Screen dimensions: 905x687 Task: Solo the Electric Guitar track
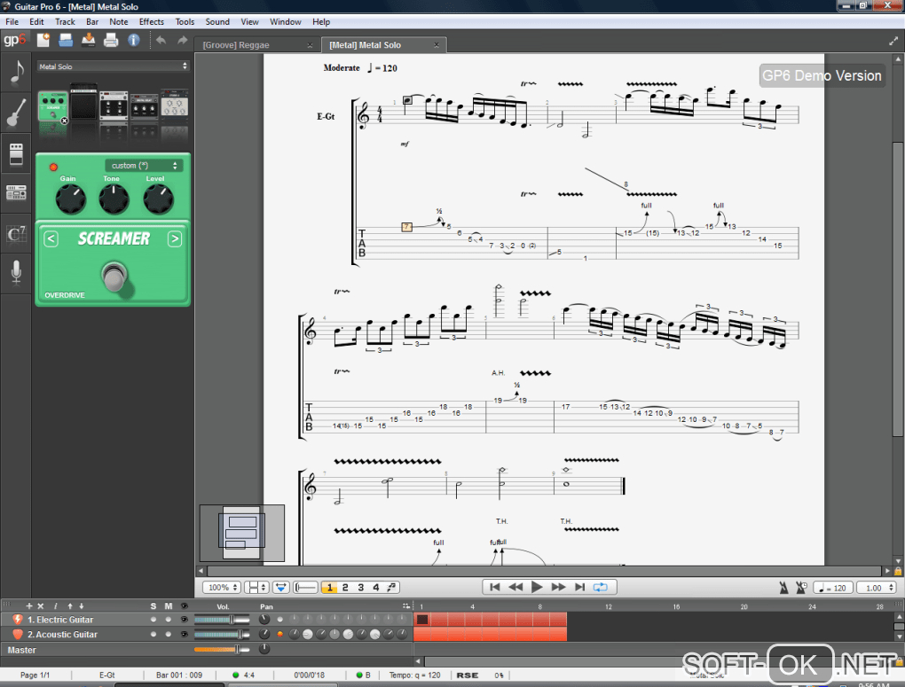point(153,620)
